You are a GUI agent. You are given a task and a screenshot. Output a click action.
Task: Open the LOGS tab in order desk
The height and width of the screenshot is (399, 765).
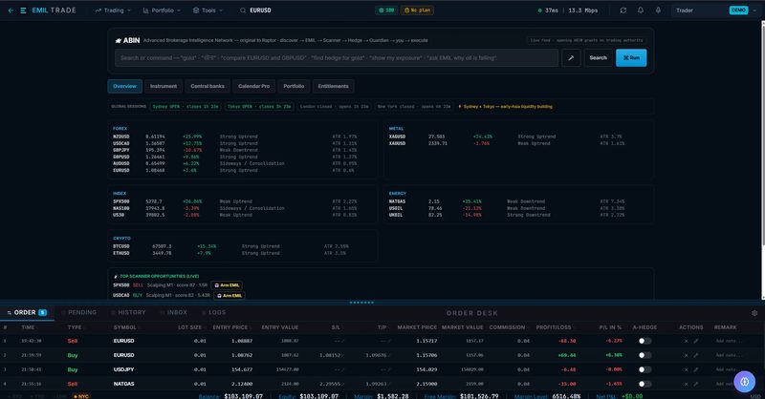pos(213,312)
